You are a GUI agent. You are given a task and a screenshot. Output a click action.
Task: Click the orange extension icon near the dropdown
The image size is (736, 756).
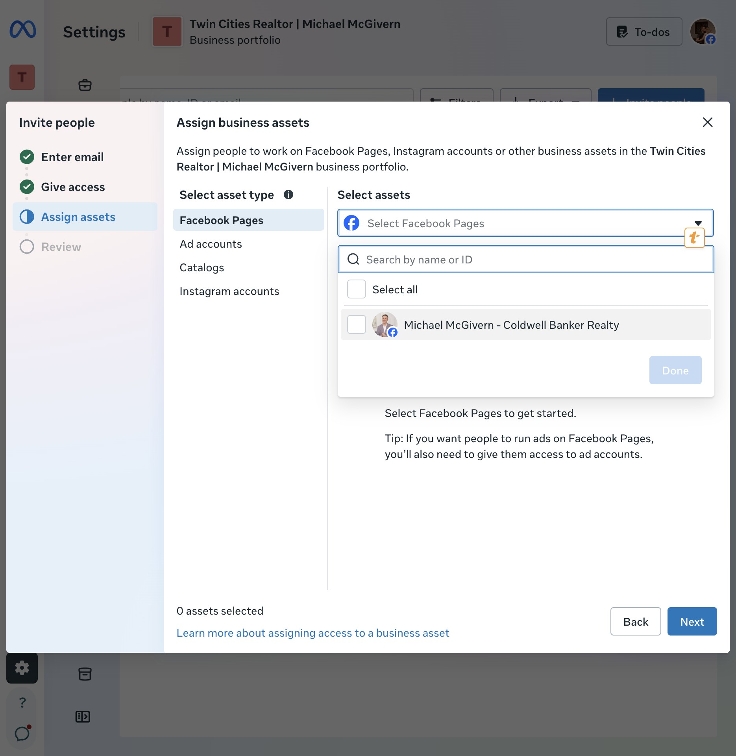click(x=695, y=237)
